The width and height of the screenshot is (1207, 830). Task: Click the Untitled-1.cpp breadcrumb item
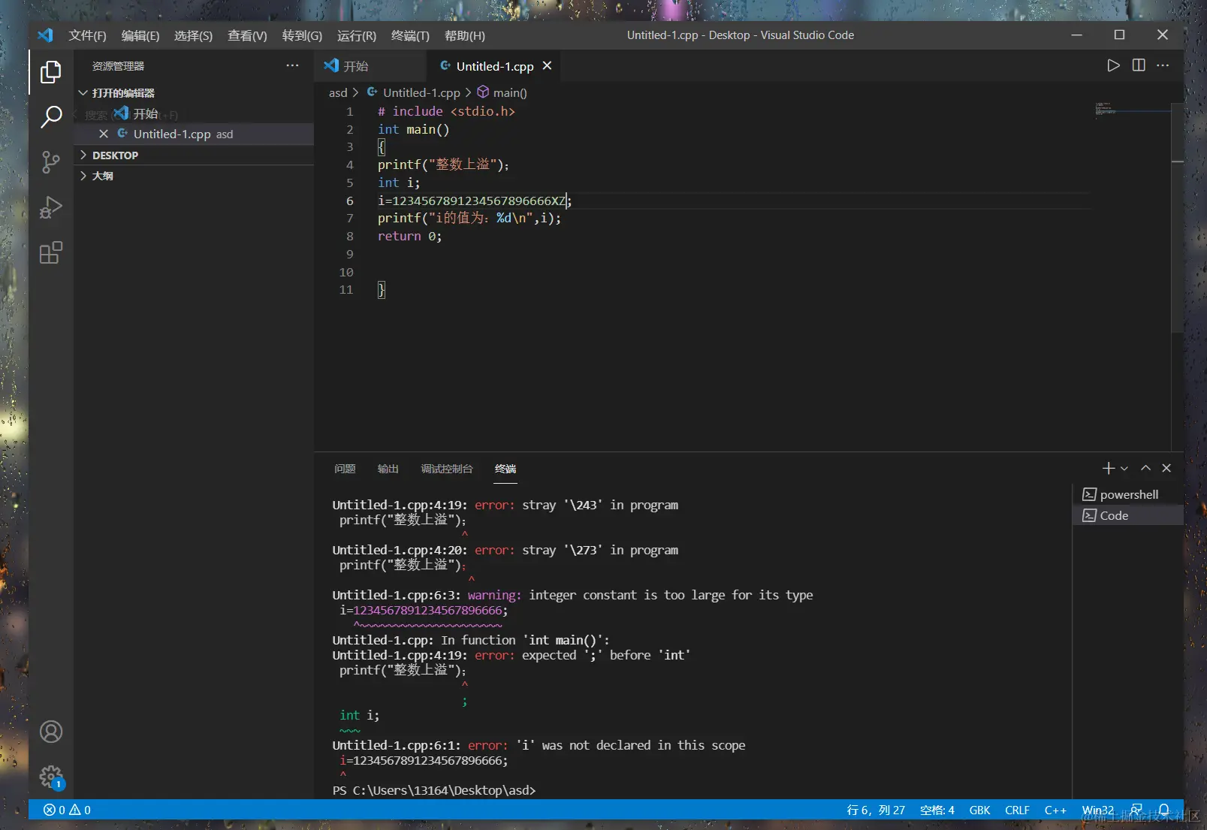[413, 92]
